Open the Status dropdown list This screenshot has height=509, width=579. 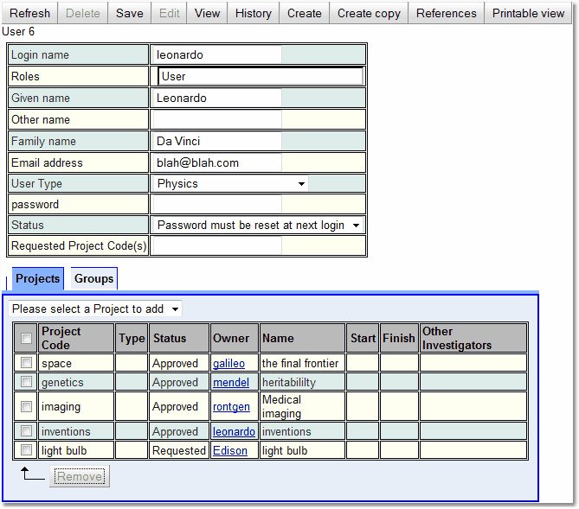pyautogui.click(x=257, y=225)
